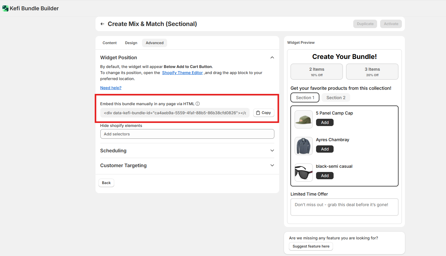The width and height of the screenshot is (446, 256).
Task: Choose the 3 Items 20% Off tier
Action: [x=372, y=72]
